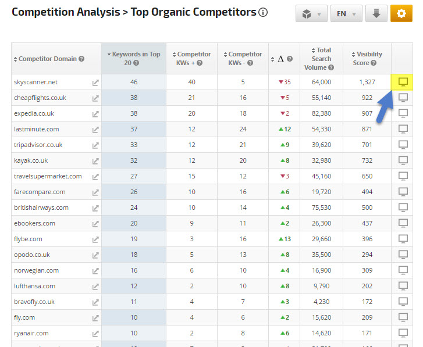
Task: Click help icon in Keywords in Top 20 header
Action: (136, 63)
